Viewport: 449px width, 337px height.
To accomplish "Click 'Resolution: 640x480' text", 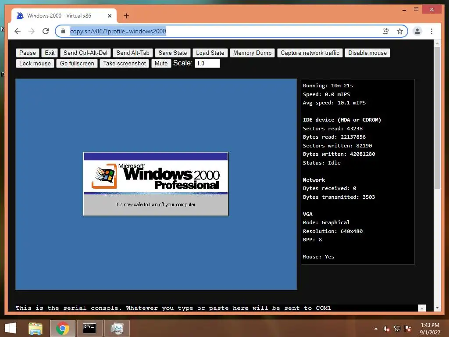I will (x=333, y=231).
